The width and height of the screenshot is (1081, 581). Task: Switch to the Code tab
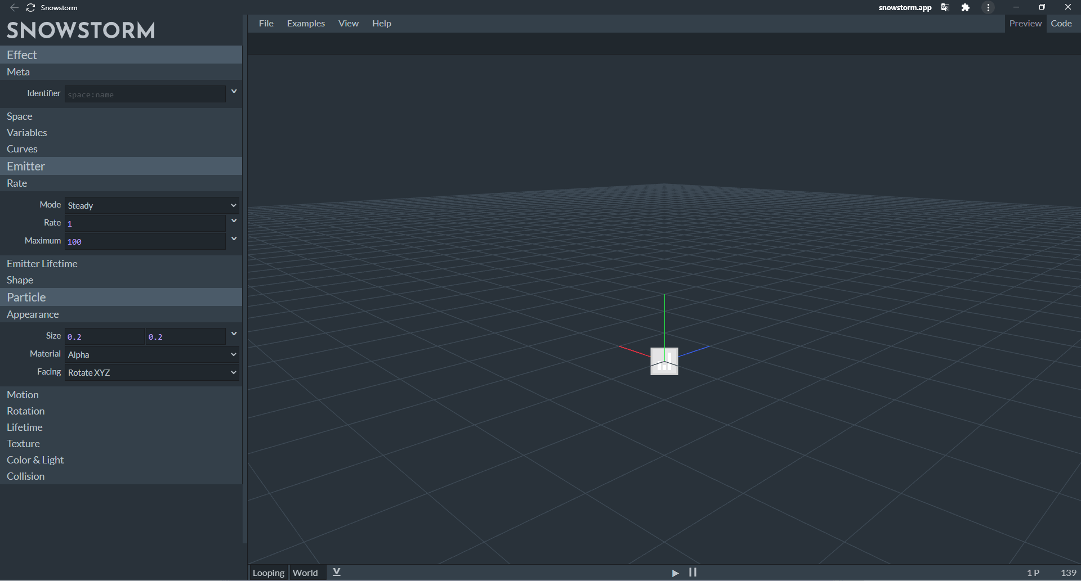click(1061, 23)
